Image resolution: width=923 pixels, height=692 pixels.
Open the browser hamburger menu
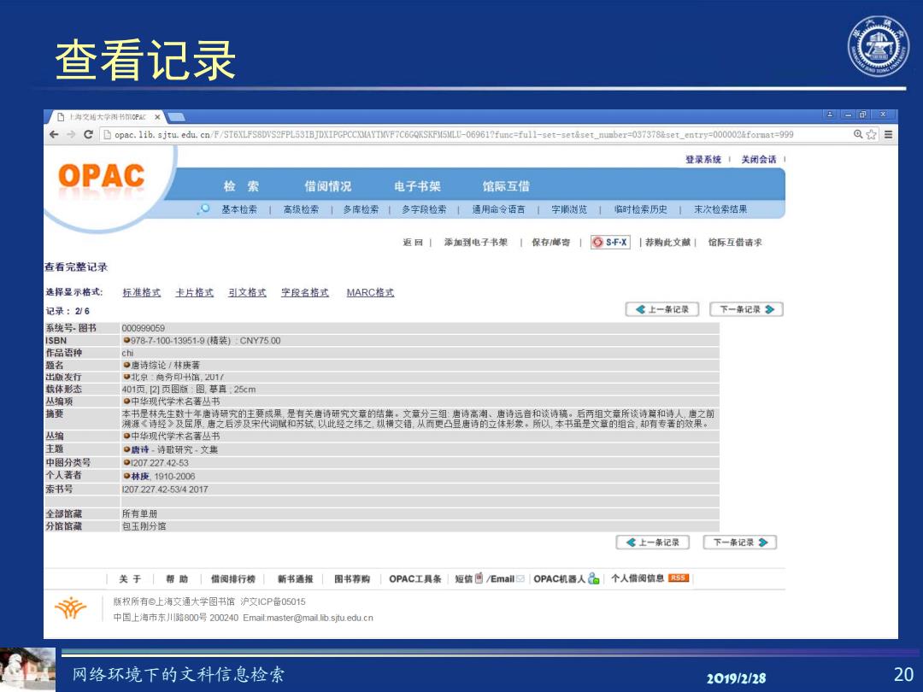tap(888, 134)
